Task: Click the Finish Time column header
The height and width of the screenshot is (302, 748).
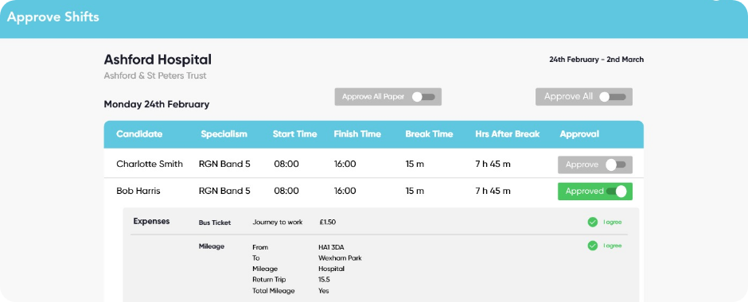Action: point(357,134)
